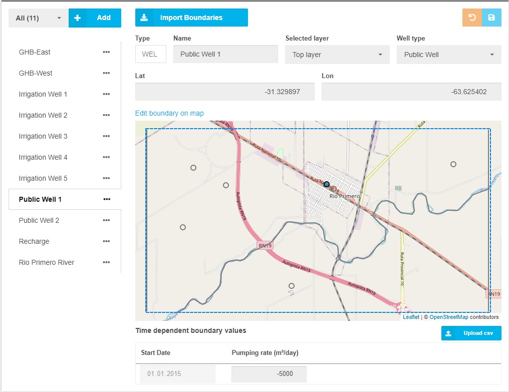The width and height of the screenshot is (509, 392).
Task: Open options ellipsis next to Rio Primero River
Action: (x=106, y=262)
